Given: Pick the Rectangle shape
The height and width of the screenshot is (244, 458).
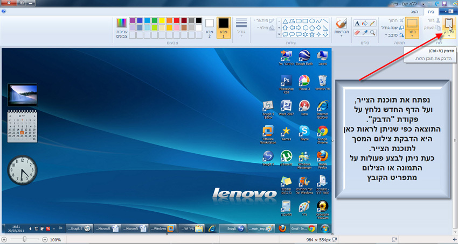Looking at the screenshot, I should 306,21.
